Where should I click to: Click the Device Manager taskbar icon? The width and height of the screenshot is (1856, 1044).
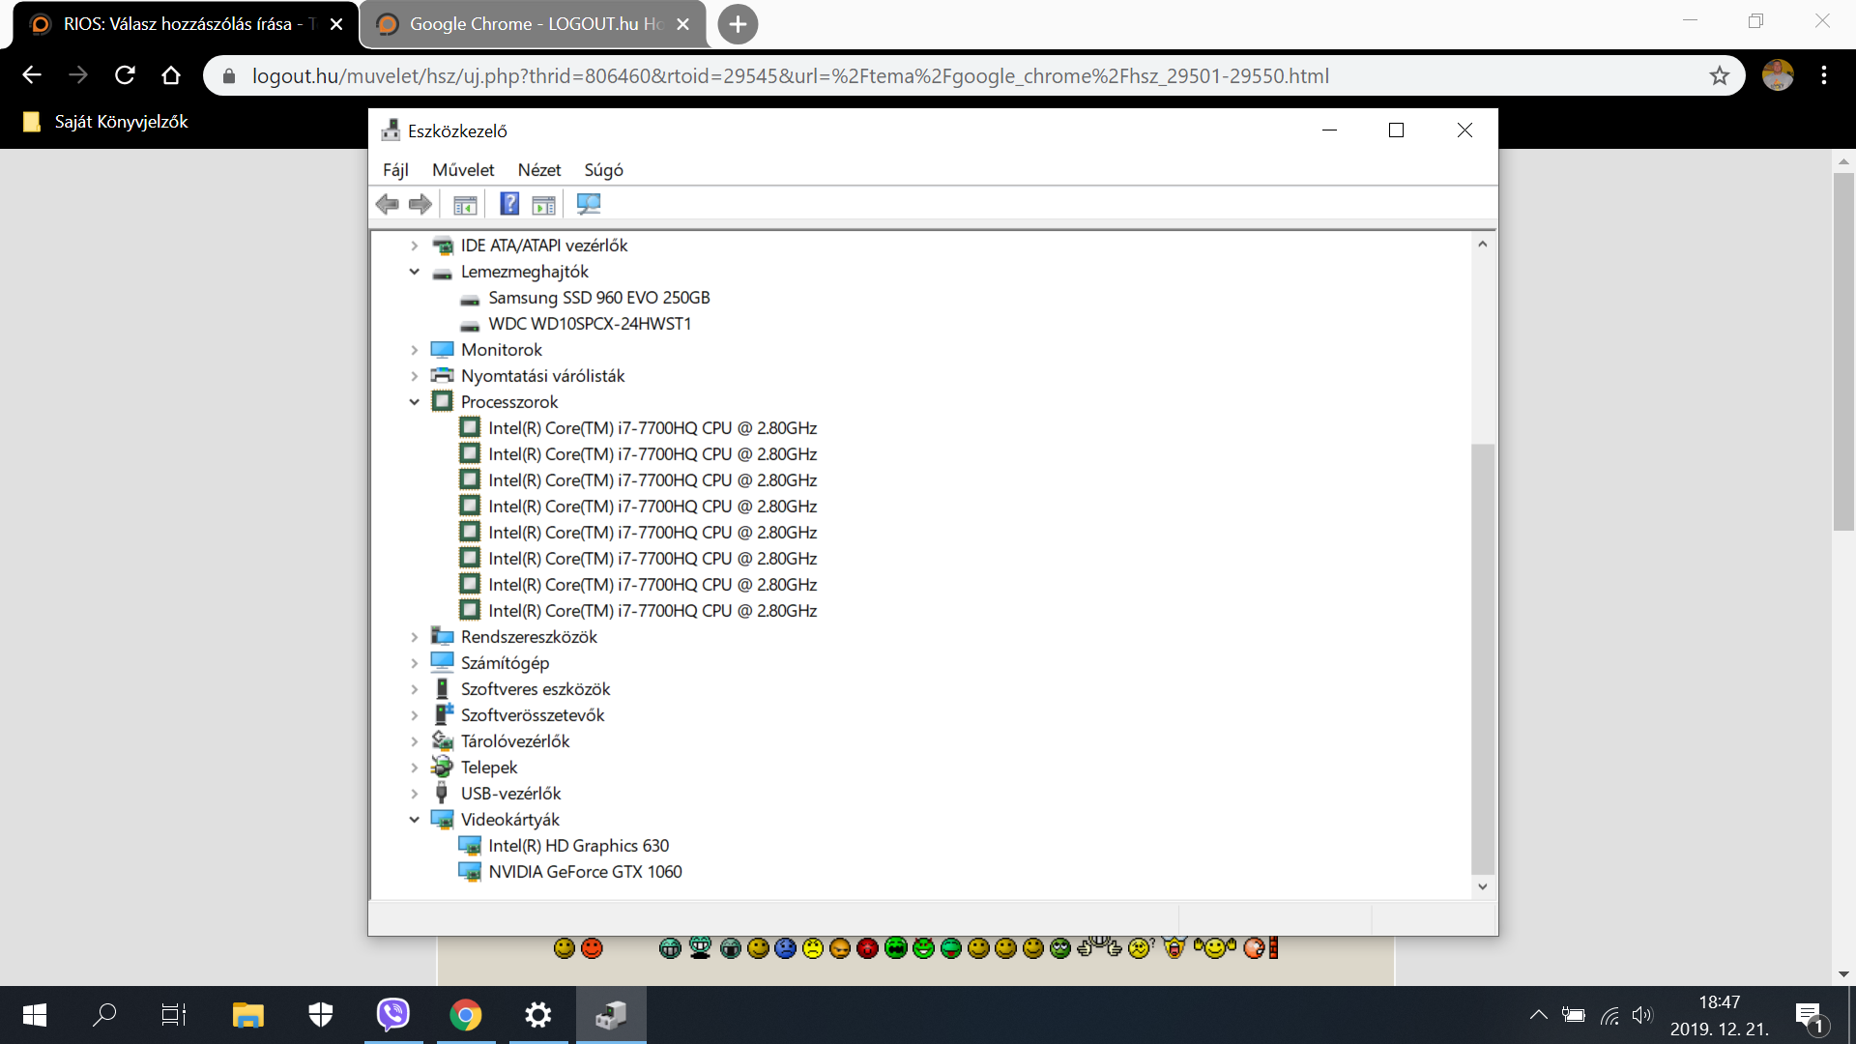(611, 1015)
